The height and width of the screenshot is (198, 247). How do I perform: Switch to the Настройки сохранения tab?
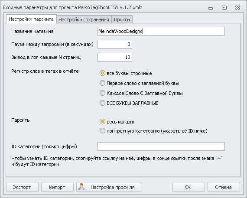(84, 19)
